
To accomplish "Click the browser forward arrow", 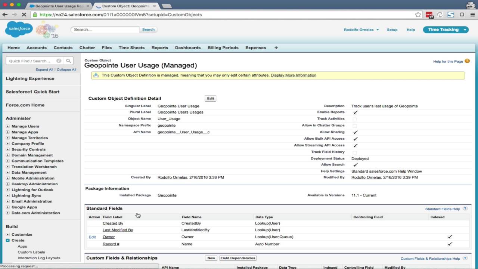I will (15, 15).
